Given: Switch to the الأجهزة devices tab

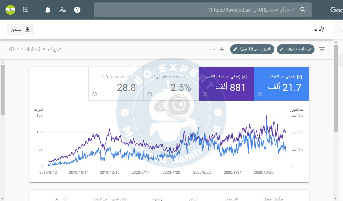Looking at the screenshot, I should [158, 199].
